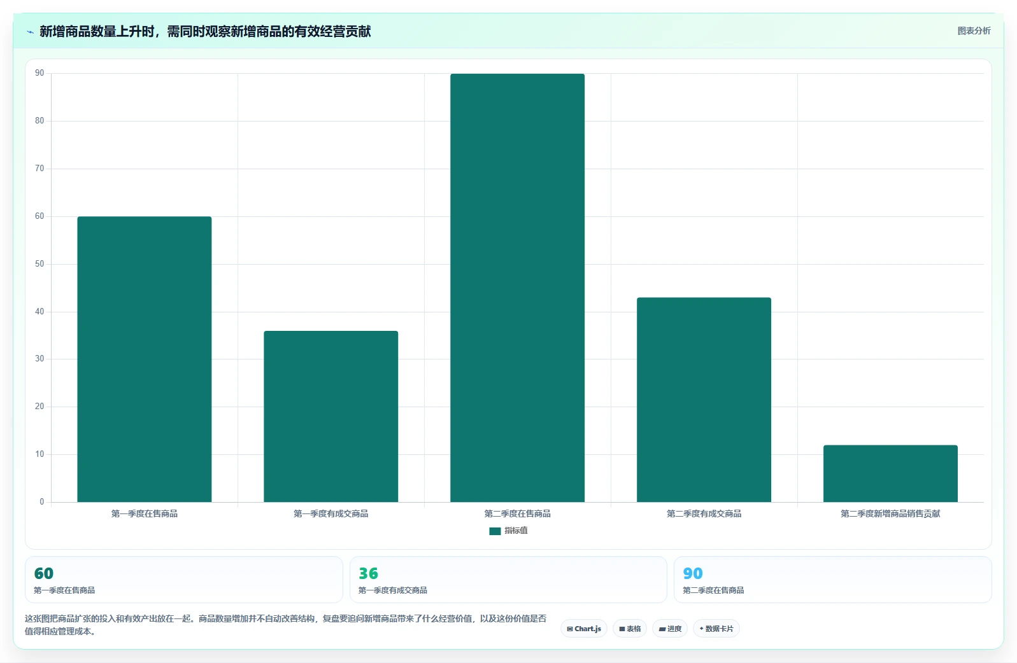The image size is (1017, 663).
Task: Click the 第二季度有成交商品 x-axis label
Action: [704, 513]
